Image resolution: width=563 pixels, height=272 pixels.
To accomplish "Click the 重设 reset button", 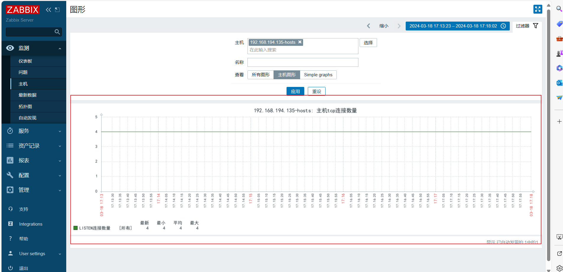I will point(316,91).
